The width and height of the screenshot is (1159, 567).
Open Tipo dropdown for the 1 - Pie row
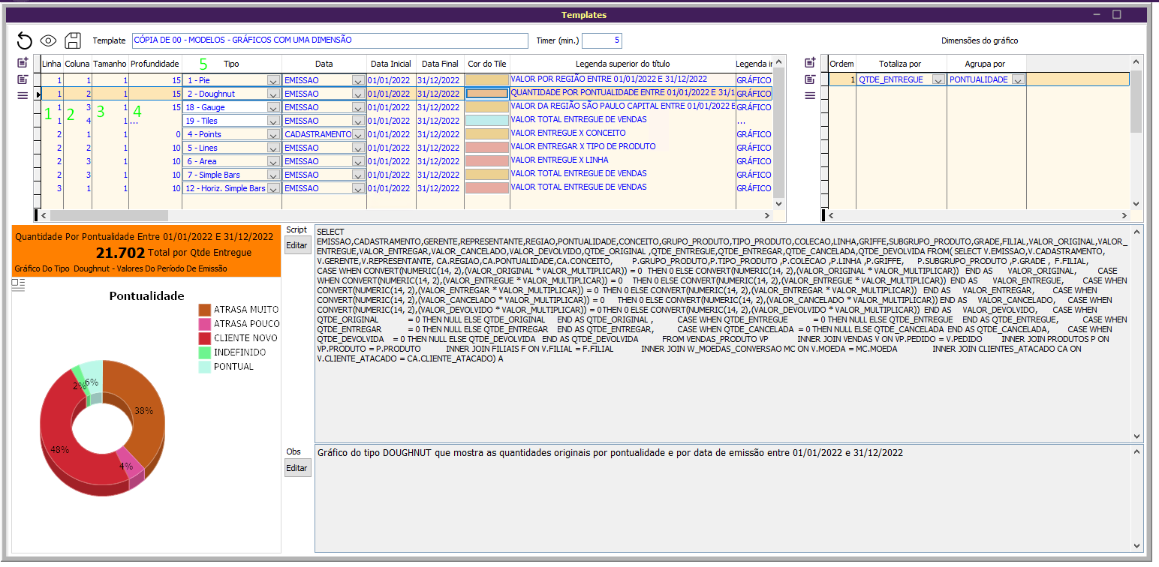click(273, 79)
